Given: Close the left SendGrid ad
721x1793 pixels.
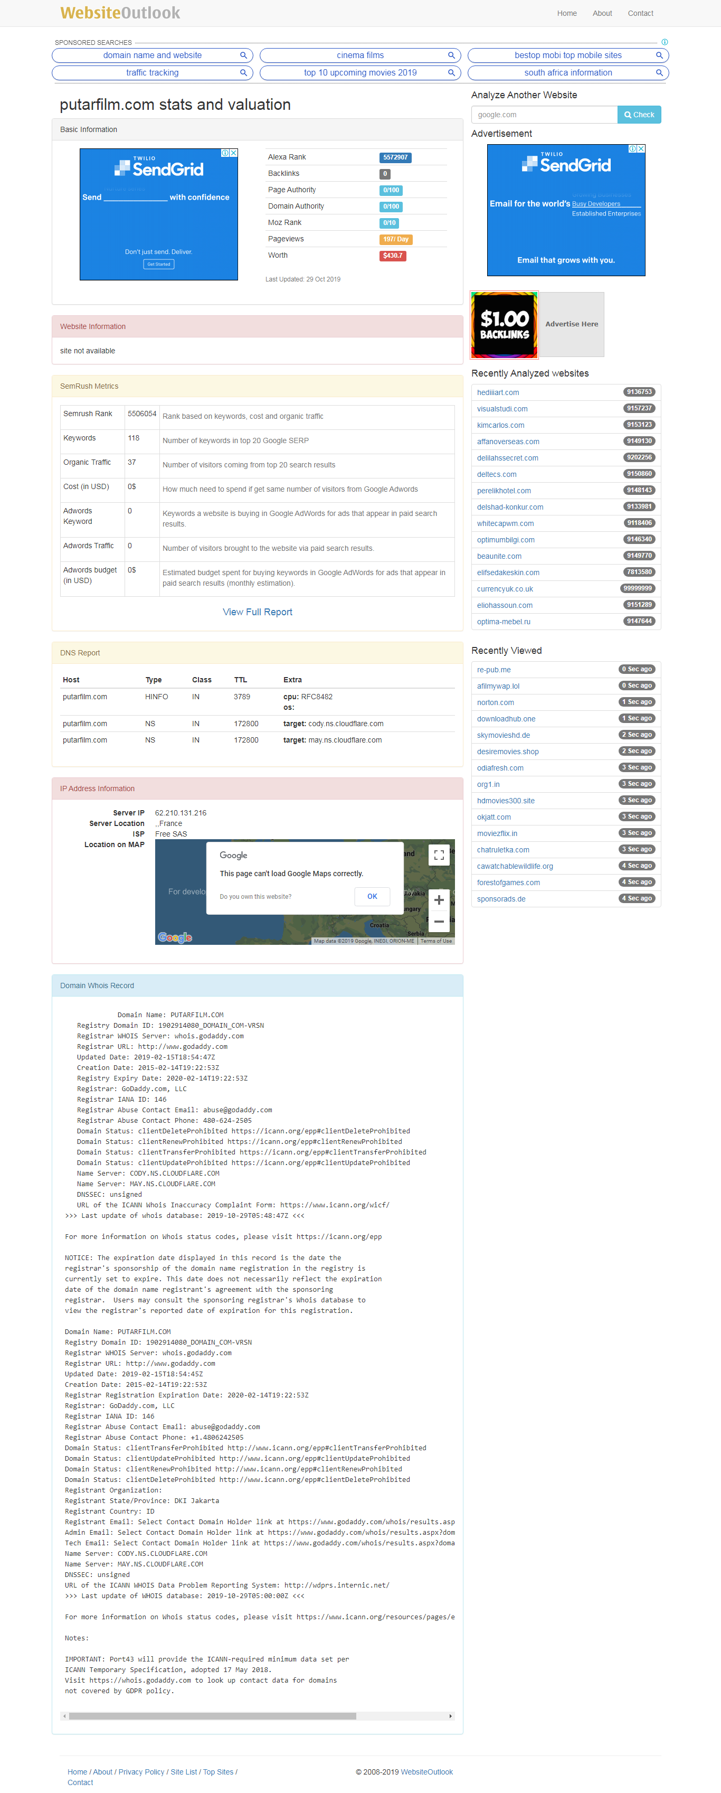Looking at the screenshot, I should click(x=234, y=153).
